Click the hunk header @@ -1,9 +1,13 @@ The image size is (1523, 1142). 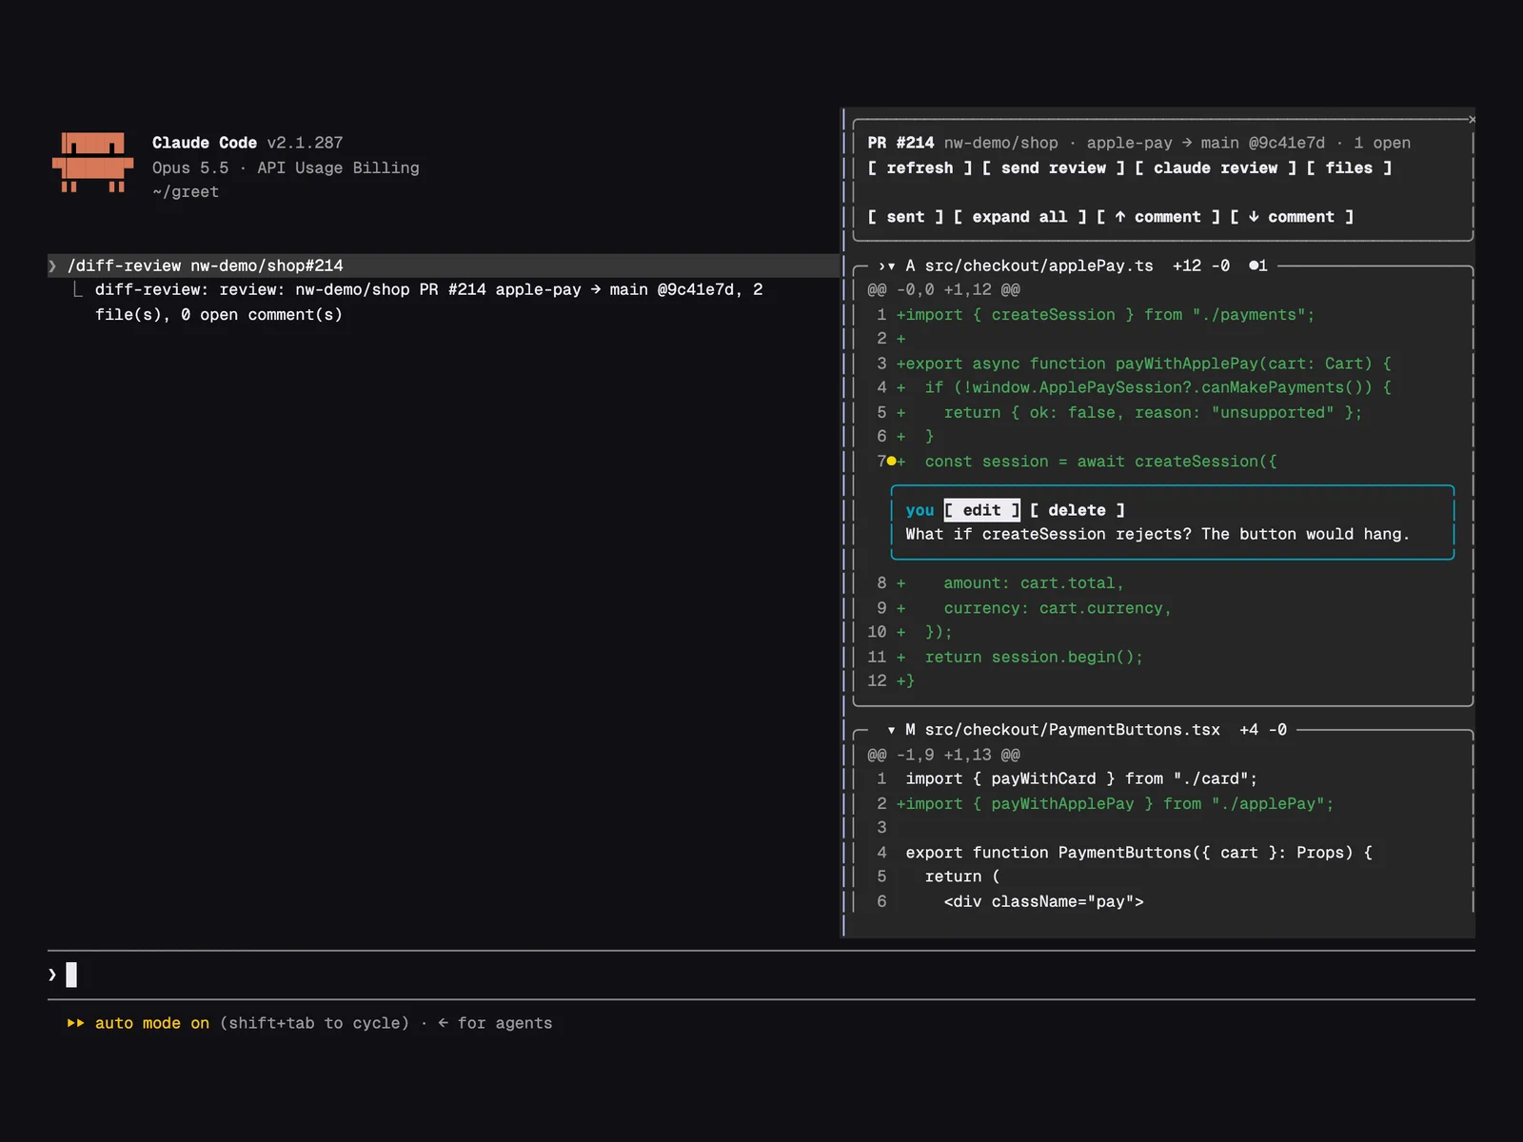pyautogui.click(x=943, y=755)
